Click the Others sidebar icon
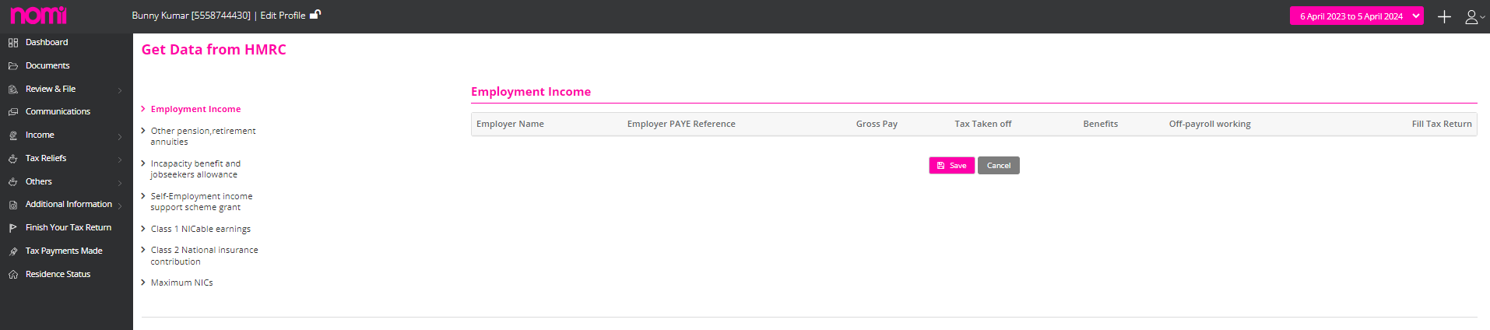The height and width of the screenshot is (330, 1490). [x=13, y=182]
